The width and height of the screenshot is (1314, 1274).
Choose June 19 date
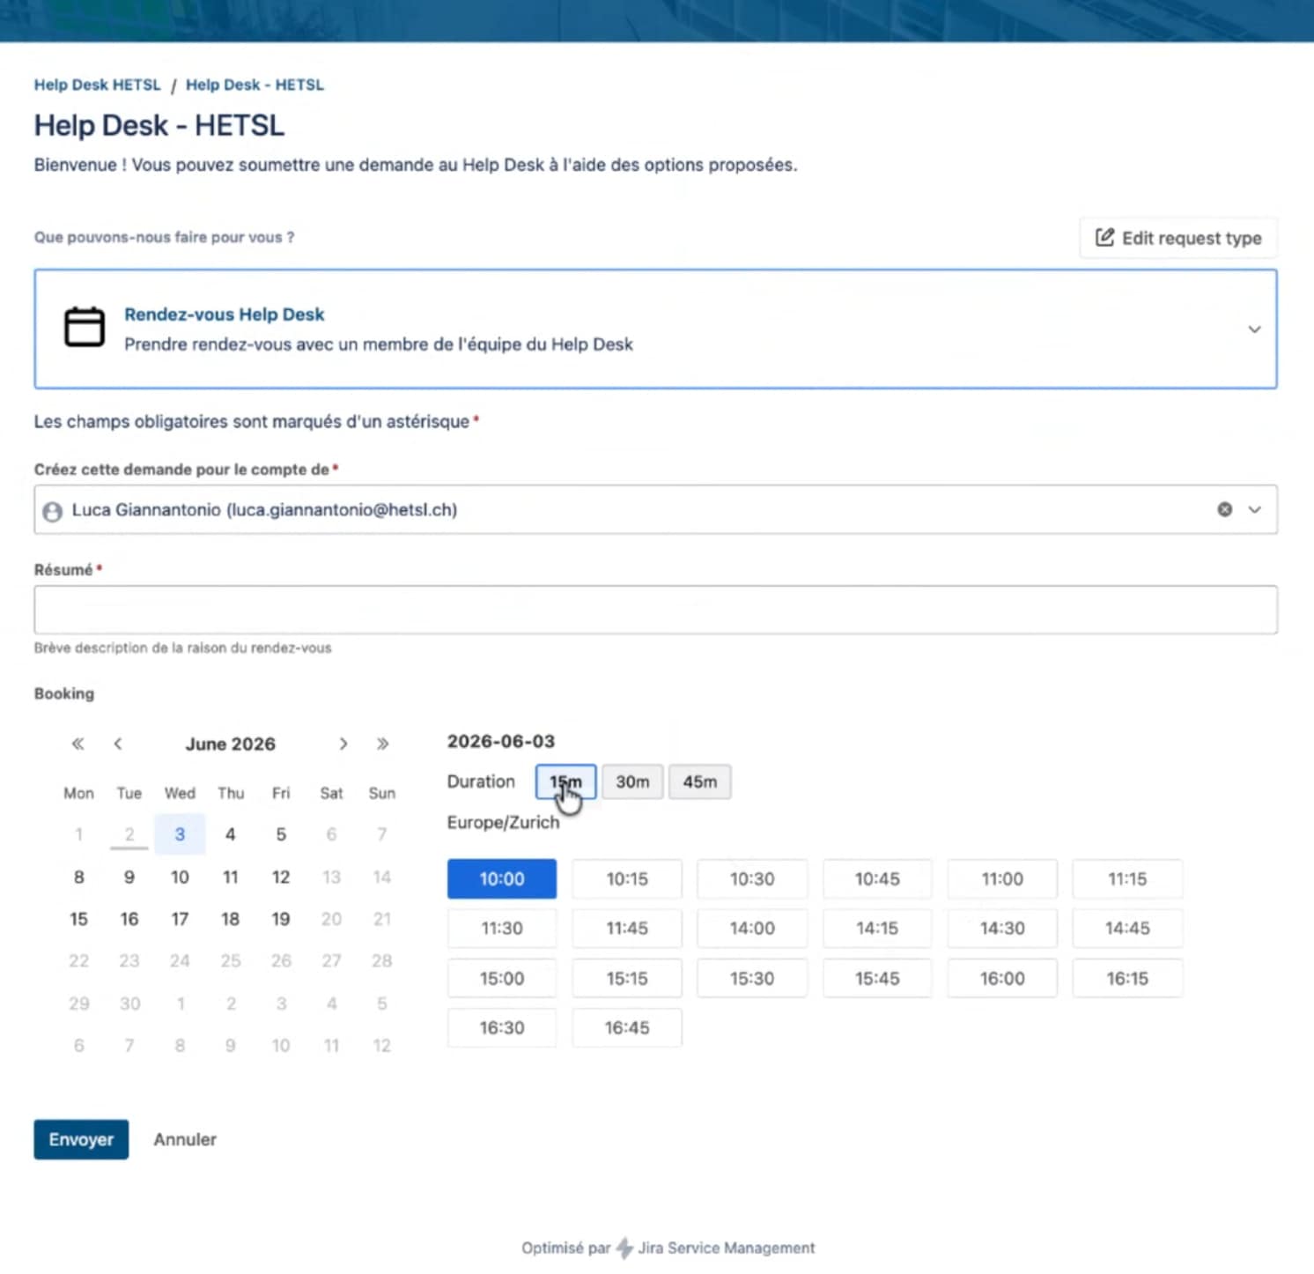(x=281, y=919)
